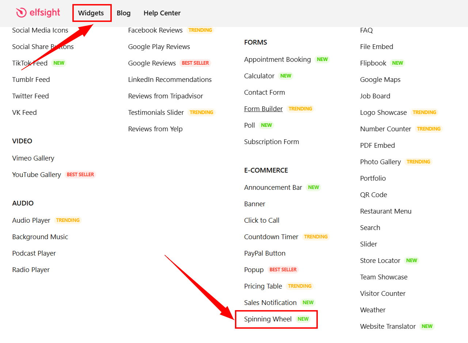Select Social Share Buttons widget

tap(43, 47)
